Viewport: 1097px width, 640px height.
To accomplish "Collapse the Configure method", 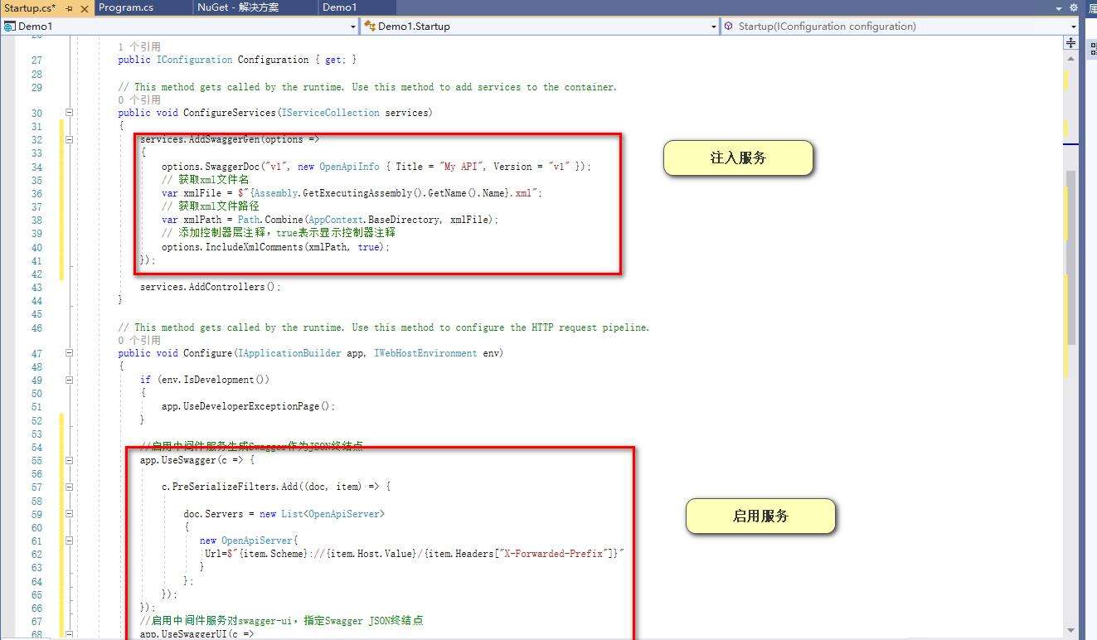I will pyautogui.click(x=70, y=353).
